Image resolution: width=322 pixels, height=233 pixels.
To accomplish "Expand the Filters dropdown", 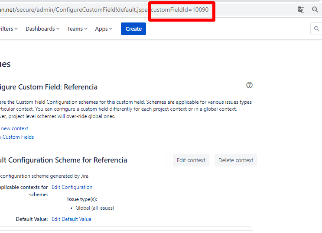I will point(8,29).
